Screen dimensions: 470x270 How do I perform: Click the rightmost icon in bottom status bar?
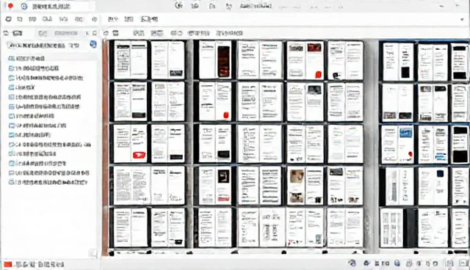[x=463, y=263]
